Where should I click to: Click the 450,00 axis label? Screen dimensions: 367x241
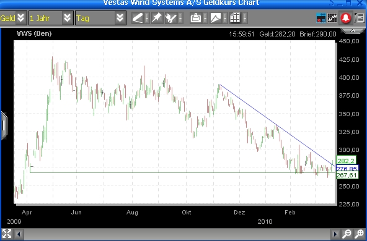click(x=349, y=41)
